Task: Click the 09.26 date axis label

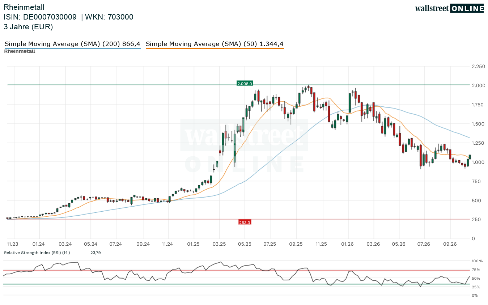Action: 450,244
